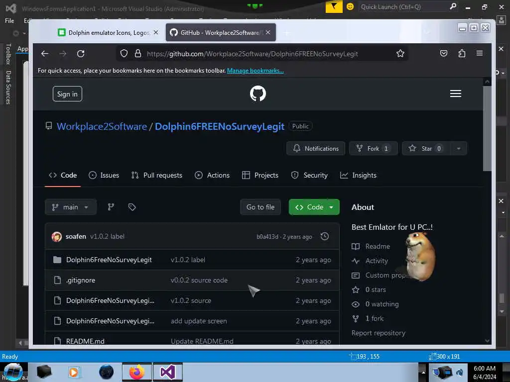The height and width of the screenshot is (382, 510).
Task: Open a new browser tab
Action: coord(286,33)
